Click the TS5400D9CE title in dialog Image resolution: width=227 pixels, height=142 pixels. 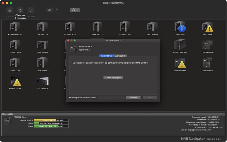pos(85,47)
